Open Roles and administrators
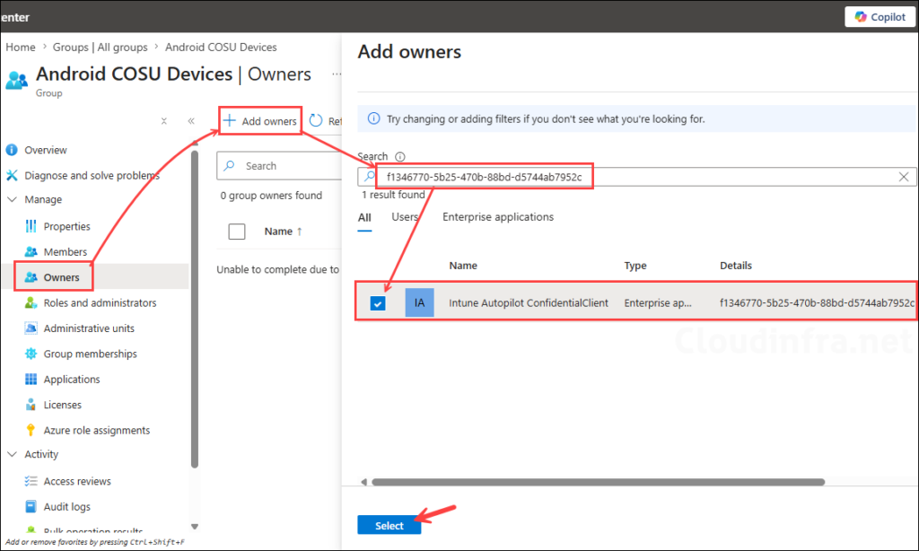 tap(100, 302)
